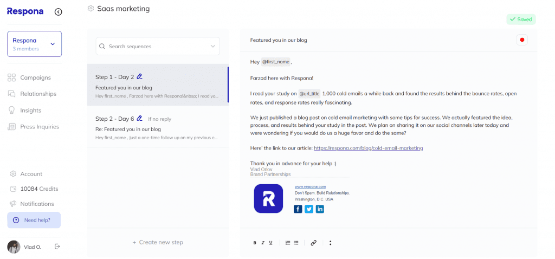Viewport: 555px width, 259px height.
Task: Edit Step 1 with the pencil icon
Action: tap(139, 76)
